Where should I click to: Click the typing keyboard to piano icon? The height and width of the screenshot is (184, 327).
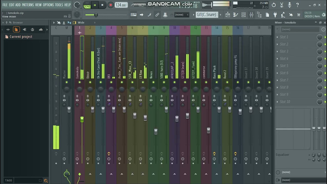(x=133, y=15)
